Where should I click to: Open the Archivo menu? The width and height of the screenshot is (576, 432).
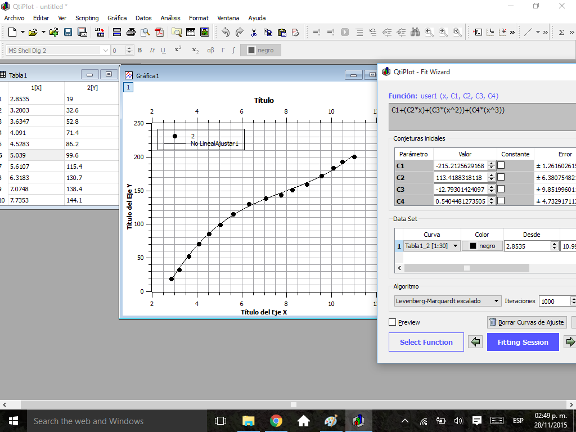tap(14, 18)
